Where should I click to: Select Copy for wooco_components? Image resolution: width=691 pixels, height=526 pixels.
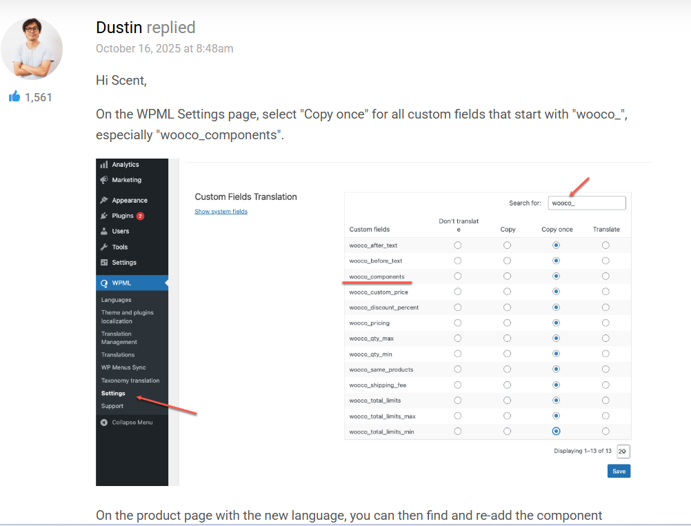click(508, 276)
